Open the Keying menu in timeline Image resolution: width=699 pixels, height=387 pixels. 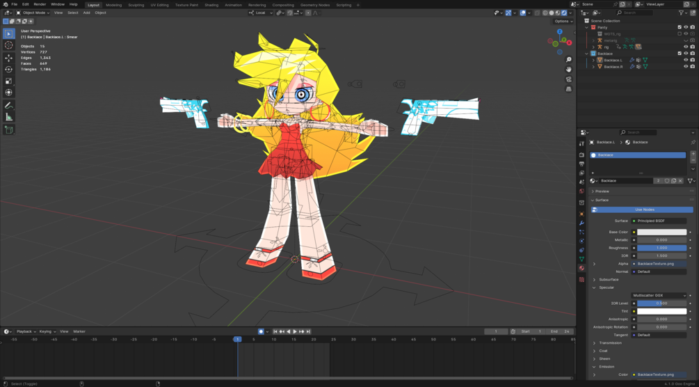pyautogui.click(x=48, y=331)
